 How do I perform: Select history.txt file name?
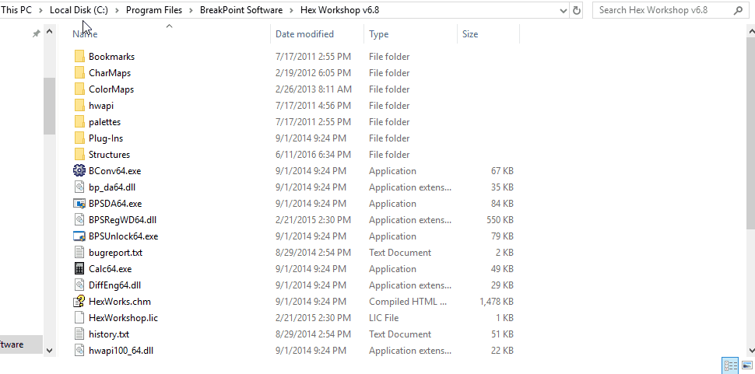pos(109,334)
